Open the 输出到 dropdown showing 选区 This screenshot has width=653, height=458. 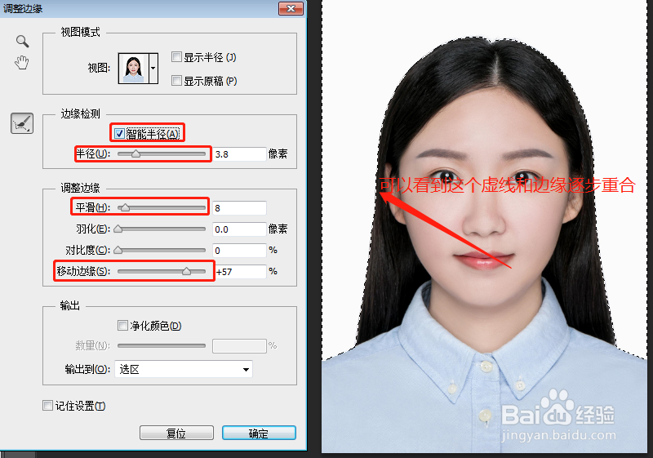pos(184,369)
